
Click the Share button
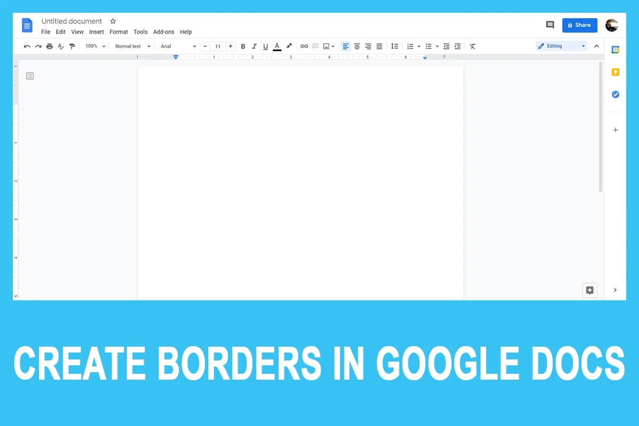click(579, 24)
